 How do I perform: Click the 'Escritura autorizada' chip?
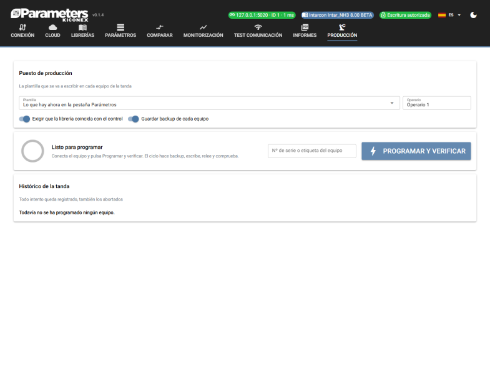tap(405, 15)
